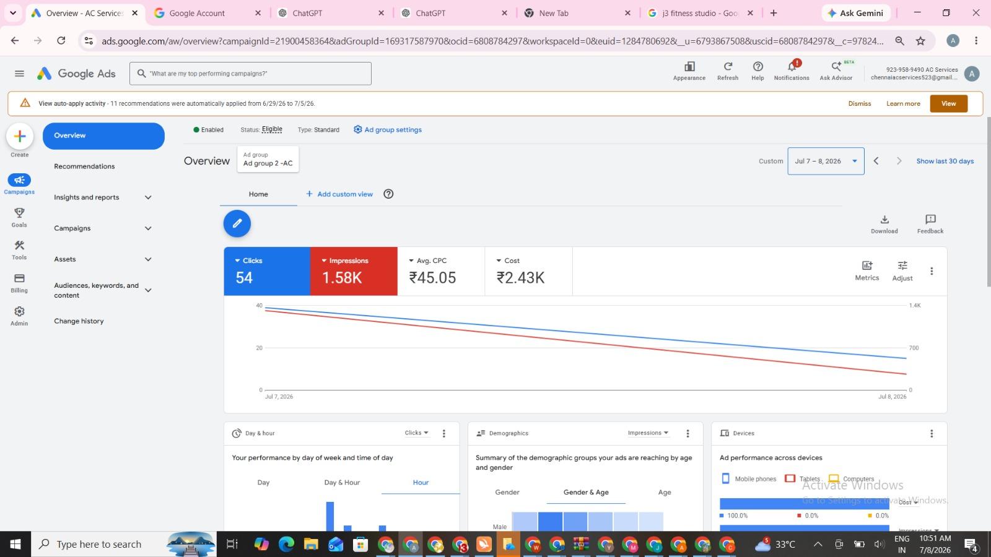Open the Ask Advisor beta icon
Viewport: 991px width, 557px height.
(836, 67)
